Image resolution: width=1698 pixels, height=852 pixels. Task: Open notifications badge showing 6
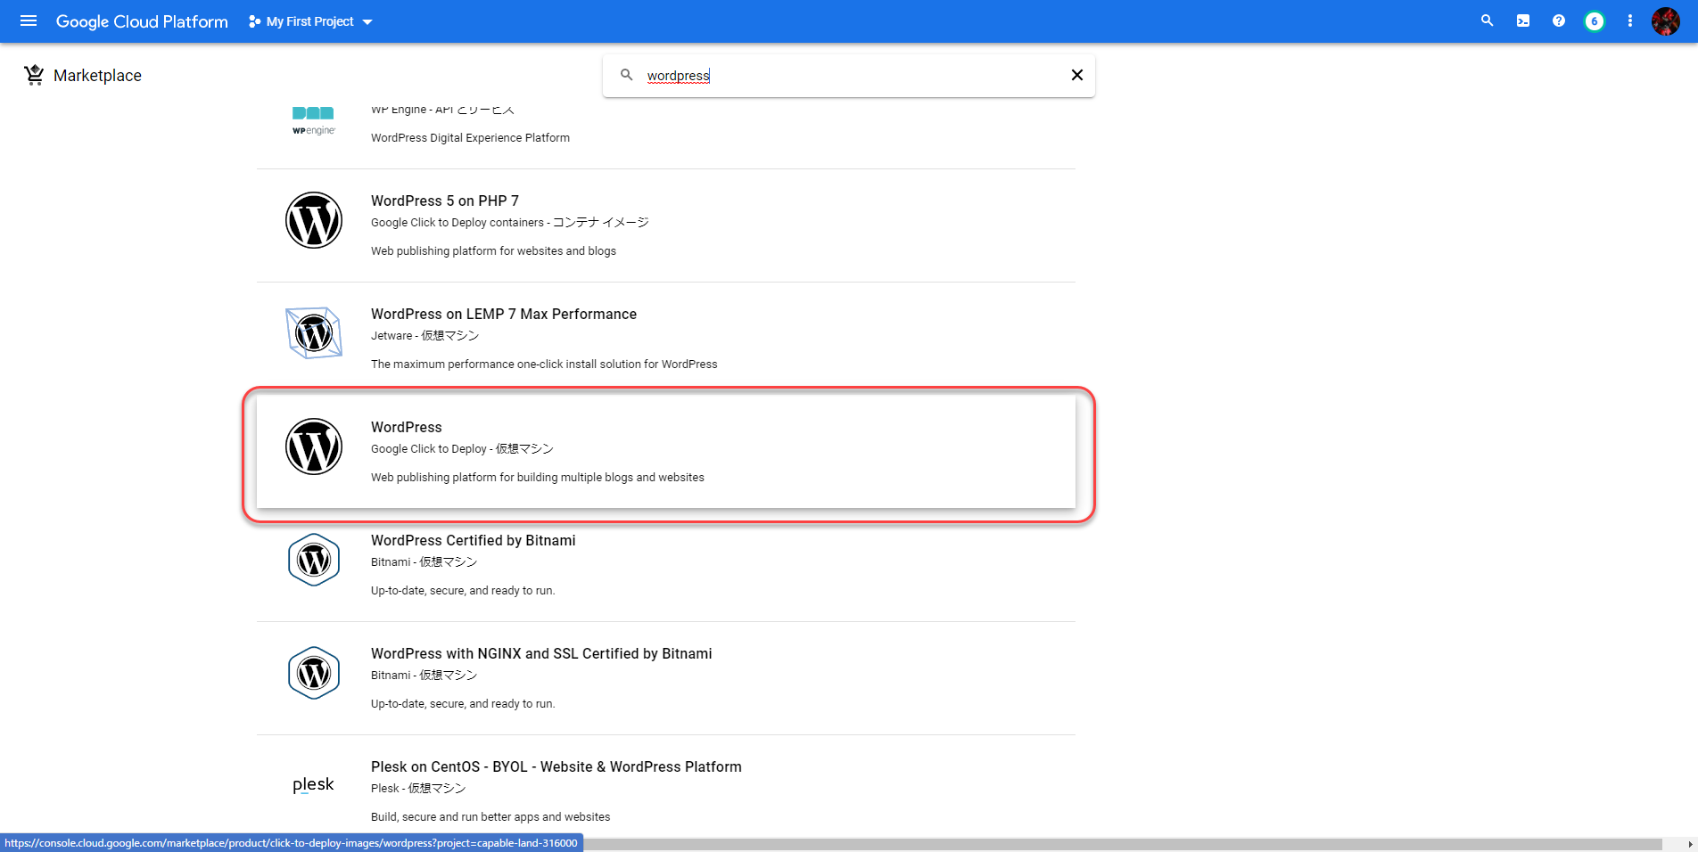pos(1595,21)
